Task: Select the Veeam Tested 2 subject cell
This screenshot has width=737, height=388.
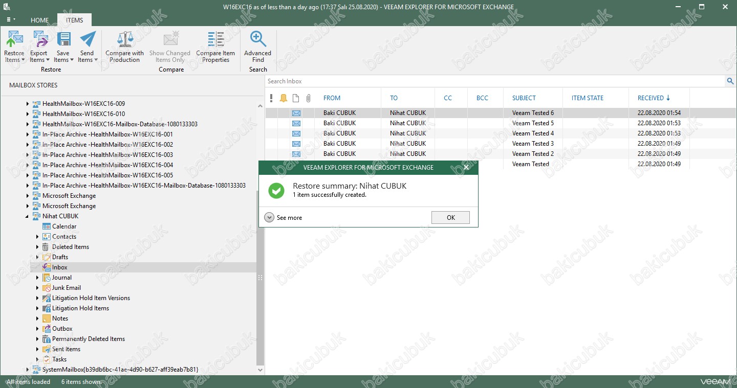Action: click(x=533, y=154)
